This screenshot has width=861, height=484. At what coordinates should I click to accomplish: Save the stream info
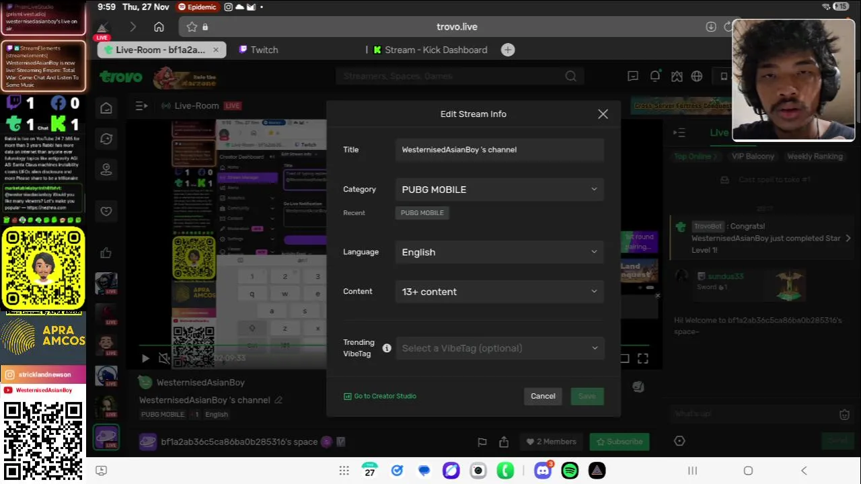point(587,396)
